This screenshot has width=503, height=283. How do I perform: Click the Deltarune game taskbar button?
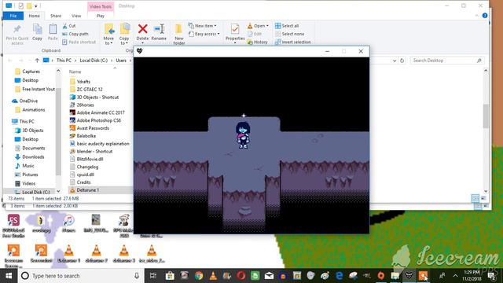tap(409, 276)
